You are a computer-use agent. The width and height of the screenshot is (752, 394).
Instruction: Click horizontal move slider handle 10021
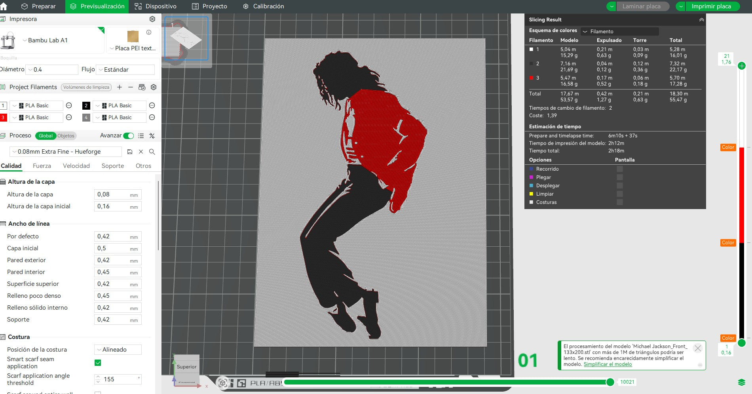[610, 382]
